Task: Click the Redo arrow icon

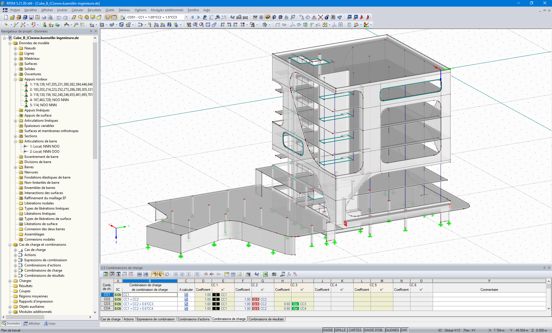Action: (65, 17)
